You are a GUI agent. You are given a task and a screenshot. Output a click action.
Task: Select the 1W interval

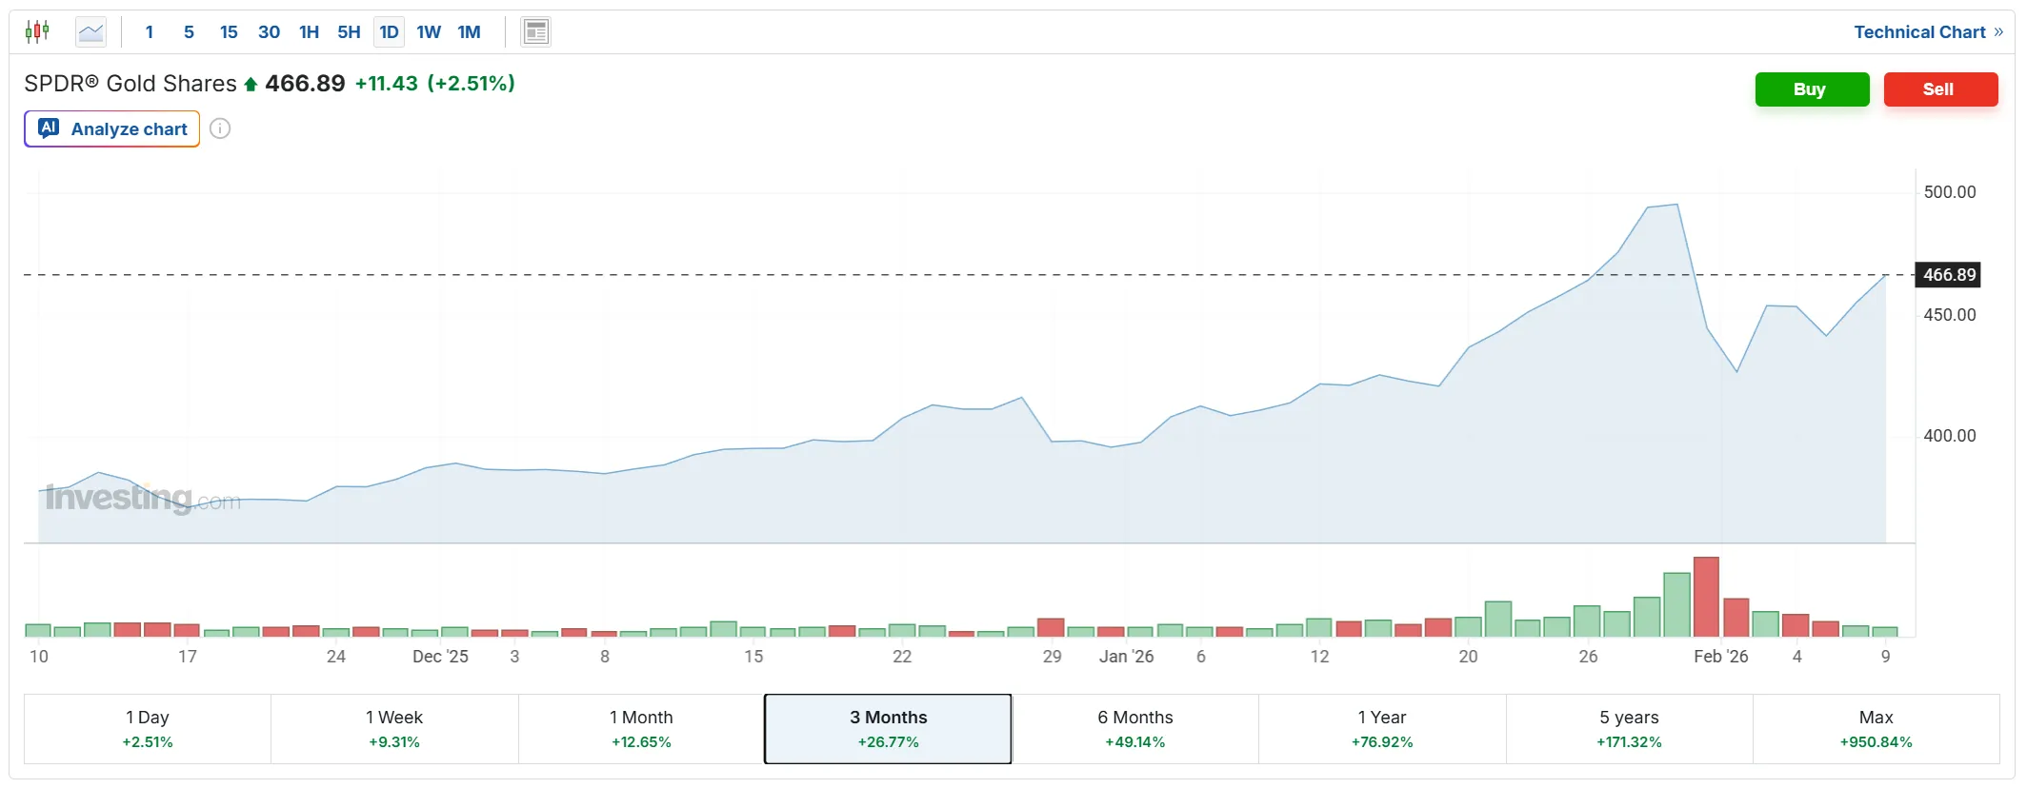click(x=429, y=32)
